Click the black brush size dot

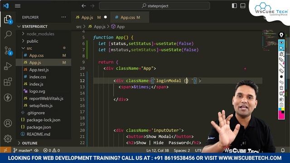coord(281,77)
